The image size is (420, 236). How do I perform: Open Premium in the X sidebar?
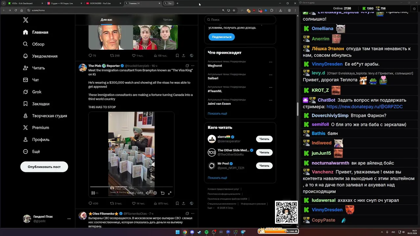36,128
